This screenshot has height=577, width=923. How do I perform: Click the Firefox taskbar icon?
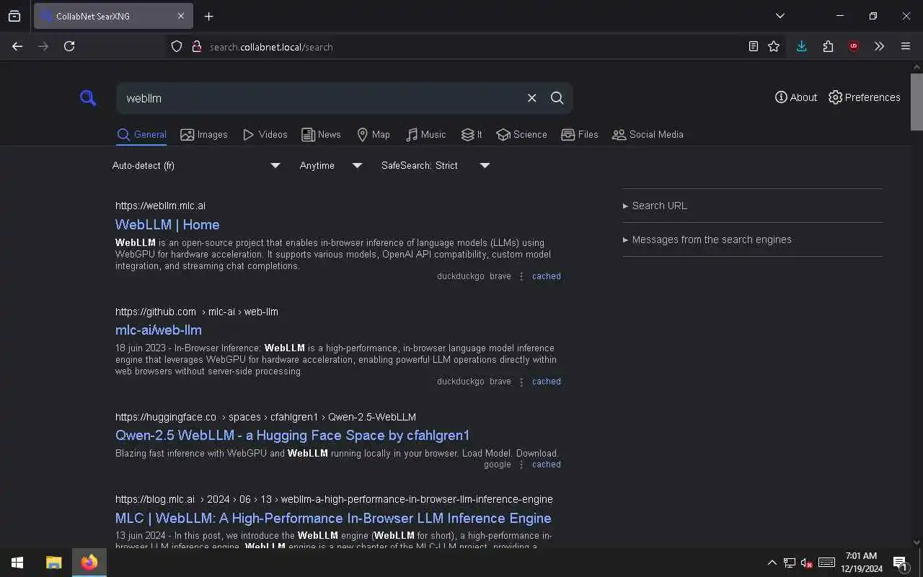point(89,563)
